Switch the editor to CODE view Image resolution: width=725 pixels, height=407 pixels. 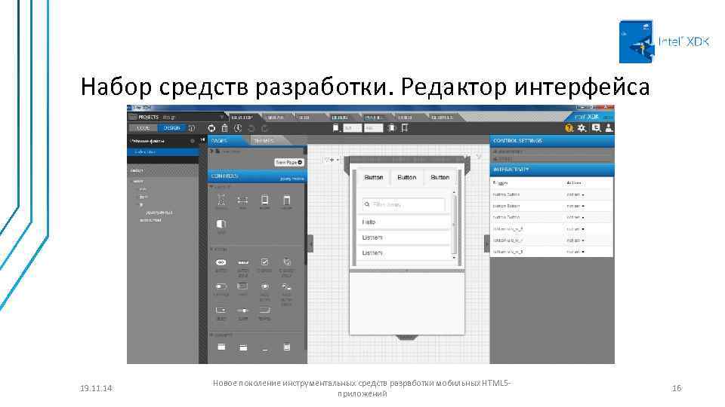tap(143, 128)
